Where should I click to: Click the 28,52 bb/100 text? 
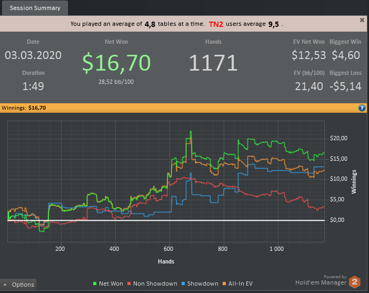click(116, 82)
